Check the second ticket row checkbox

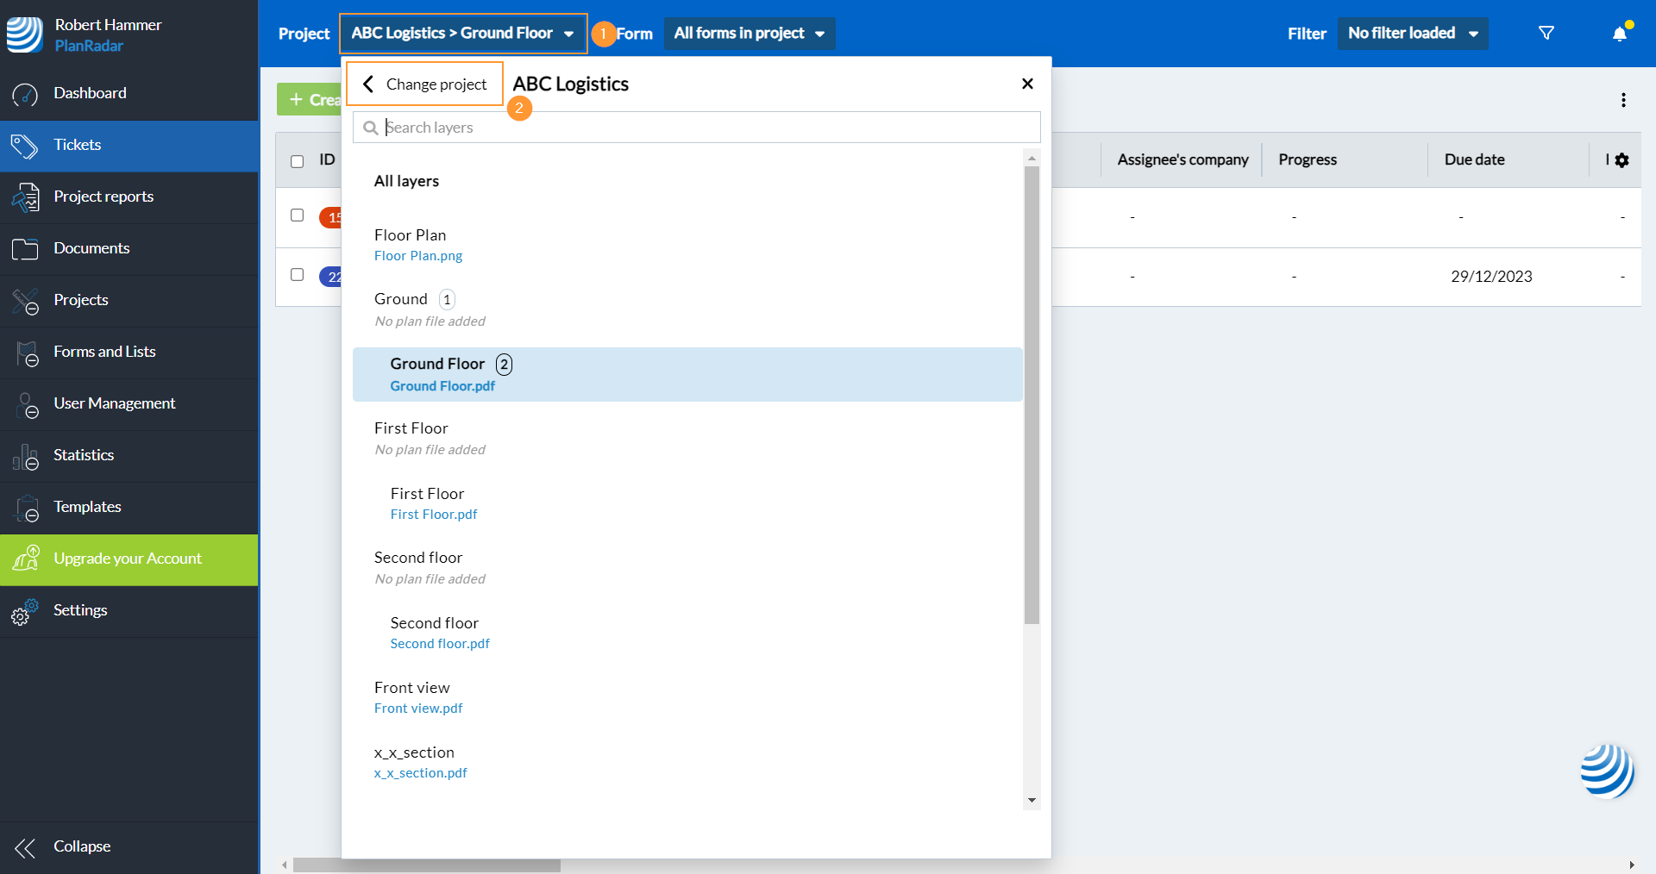(298, 275)
